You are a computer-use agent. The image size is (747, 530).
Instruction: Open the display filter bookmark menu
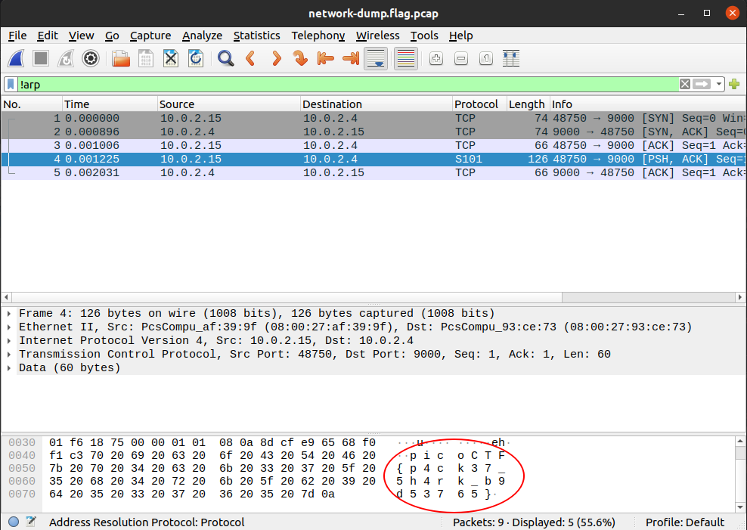pyautogui.click(x=11, y=85)
